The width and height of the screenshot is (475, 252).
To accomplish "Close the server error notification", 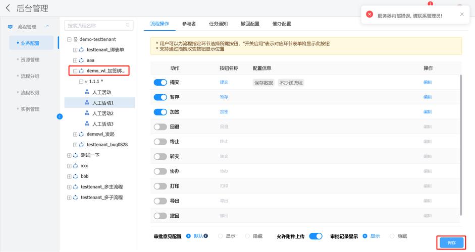I will click(x=461, y=15).
